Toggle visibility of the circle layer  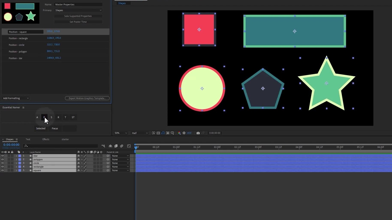pyautogui.click(x=2, y=163)
